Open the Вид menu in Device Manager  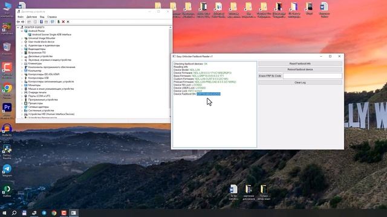click(x=42, y=17)
